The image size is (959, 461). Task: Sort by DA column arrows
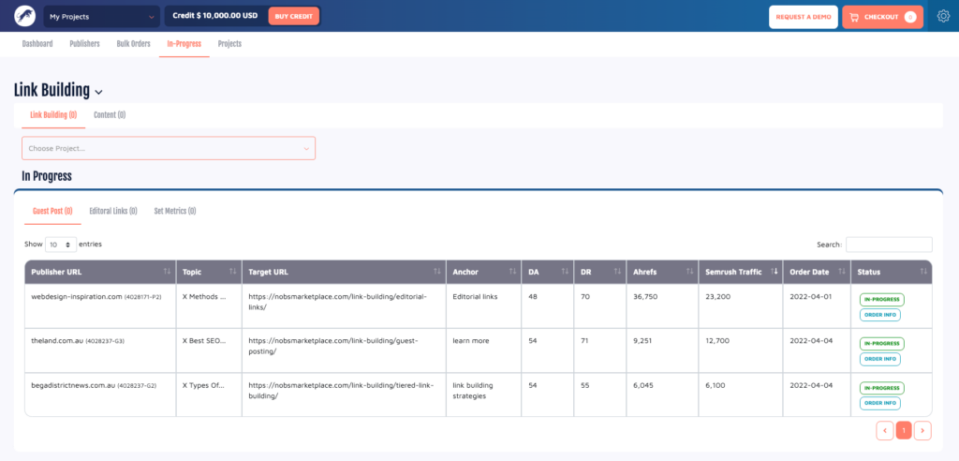point(545,272)
